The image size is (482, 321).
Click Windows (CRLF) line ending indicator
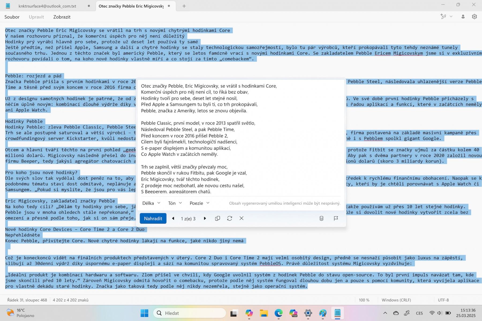[x=396, y=300]
